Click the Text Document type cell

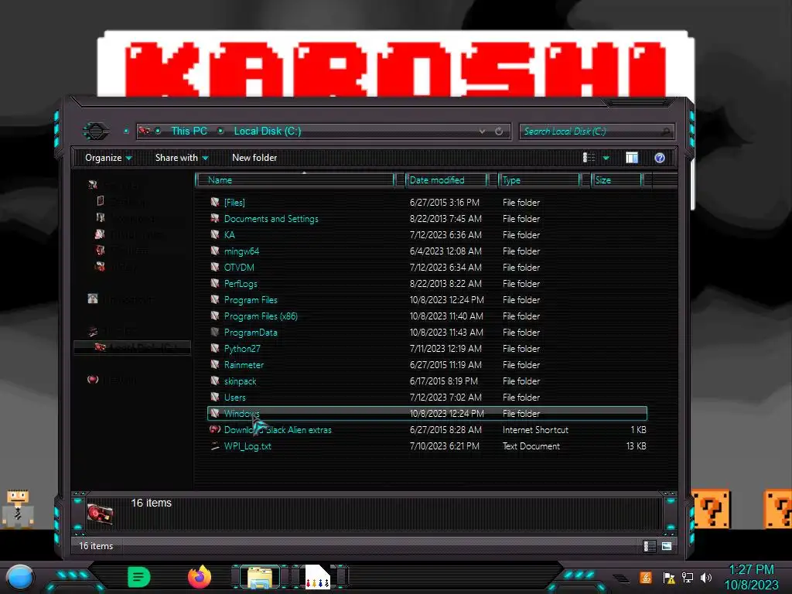(x=531, y=446)
